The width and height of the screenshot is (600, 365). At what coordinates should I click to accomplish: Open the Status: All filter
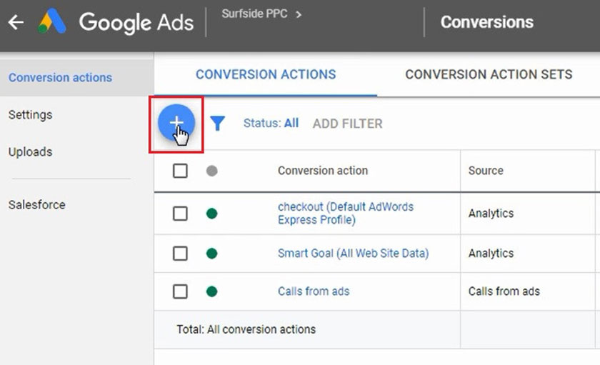coord(271,124)
